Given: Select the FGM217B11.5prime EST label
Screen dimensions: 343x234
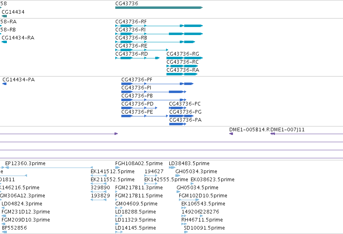Looking at the screenshot, I should [x=139, y=196].
